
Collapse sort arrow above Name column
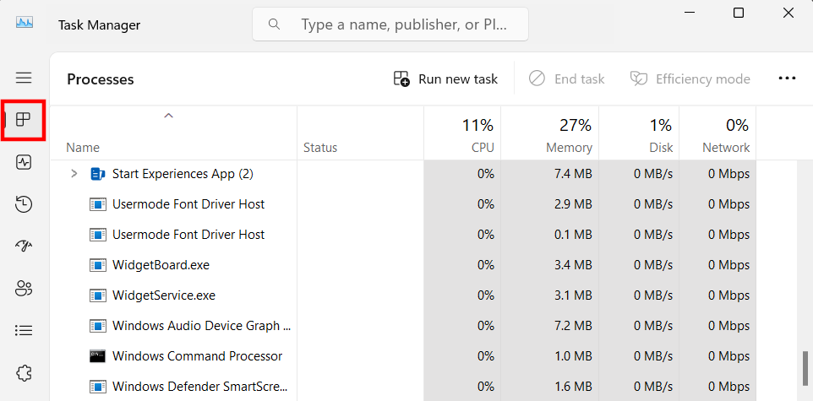(x=168, y=116)
